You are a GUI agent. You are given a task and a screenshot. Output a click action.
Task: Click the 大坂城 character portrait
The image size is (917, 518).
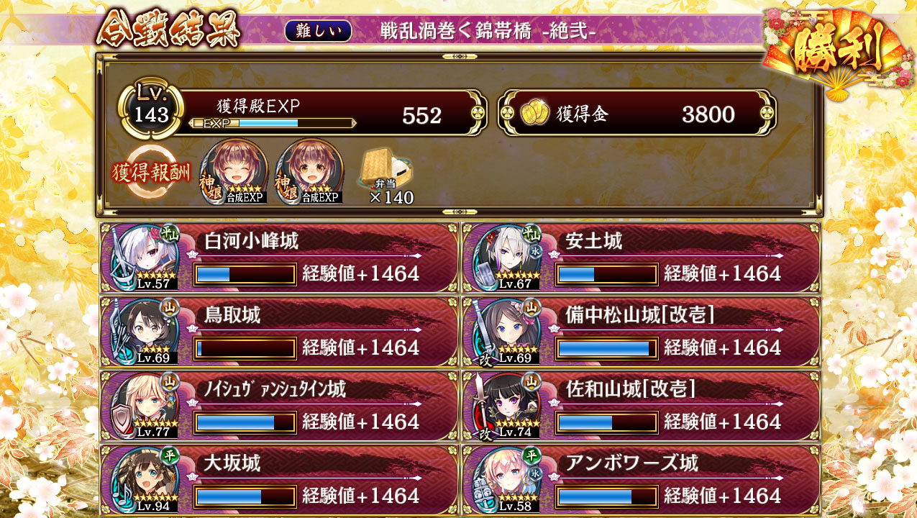(x=144, y=481)
